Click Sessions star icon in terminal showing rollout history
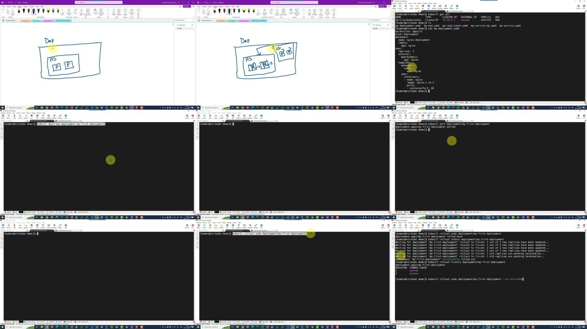This screenshot has height=329, width=587. tap(417, 226)
